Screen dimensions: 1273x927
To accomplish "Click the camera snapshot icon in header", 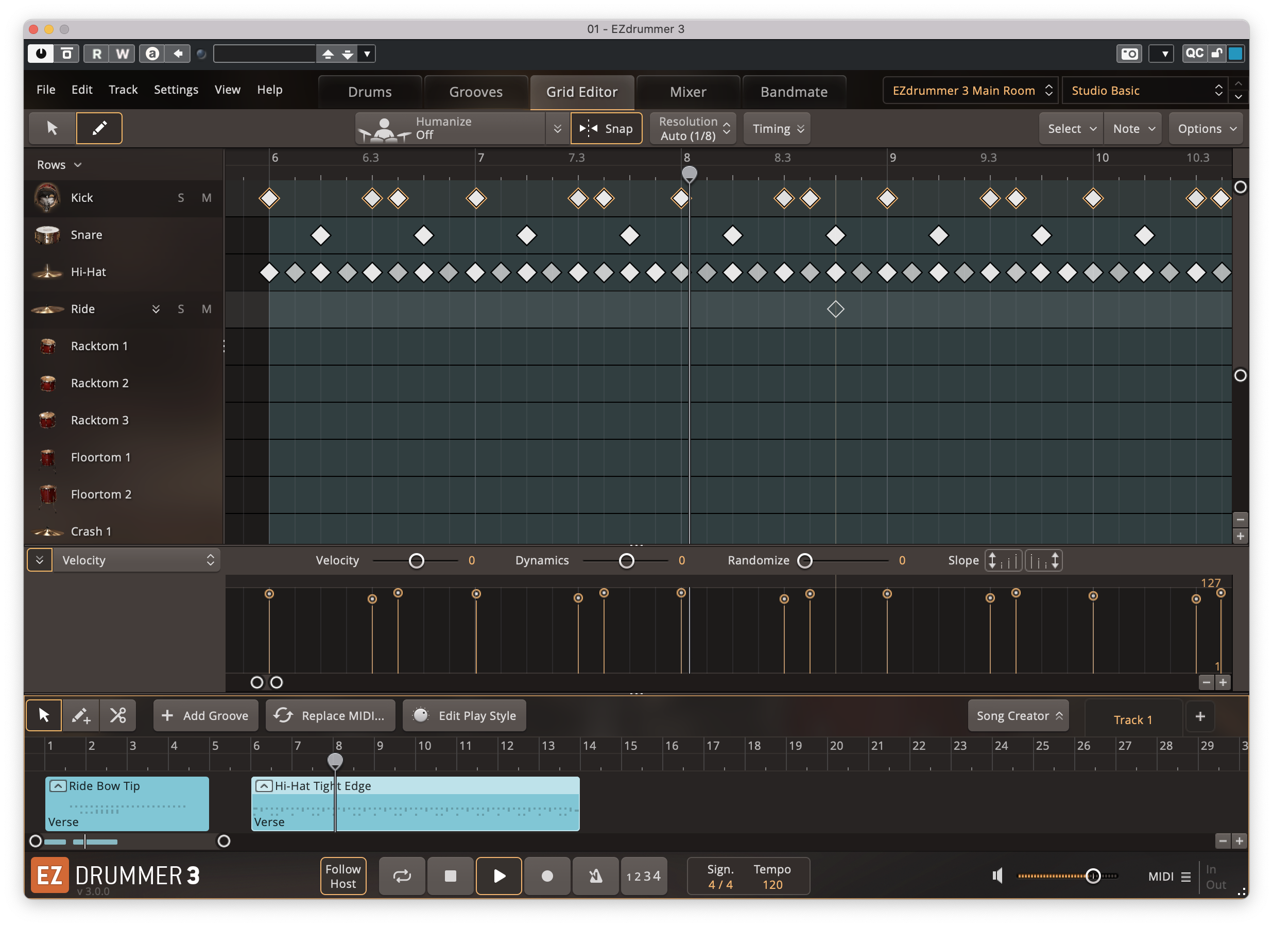I will pos(1129,54).
